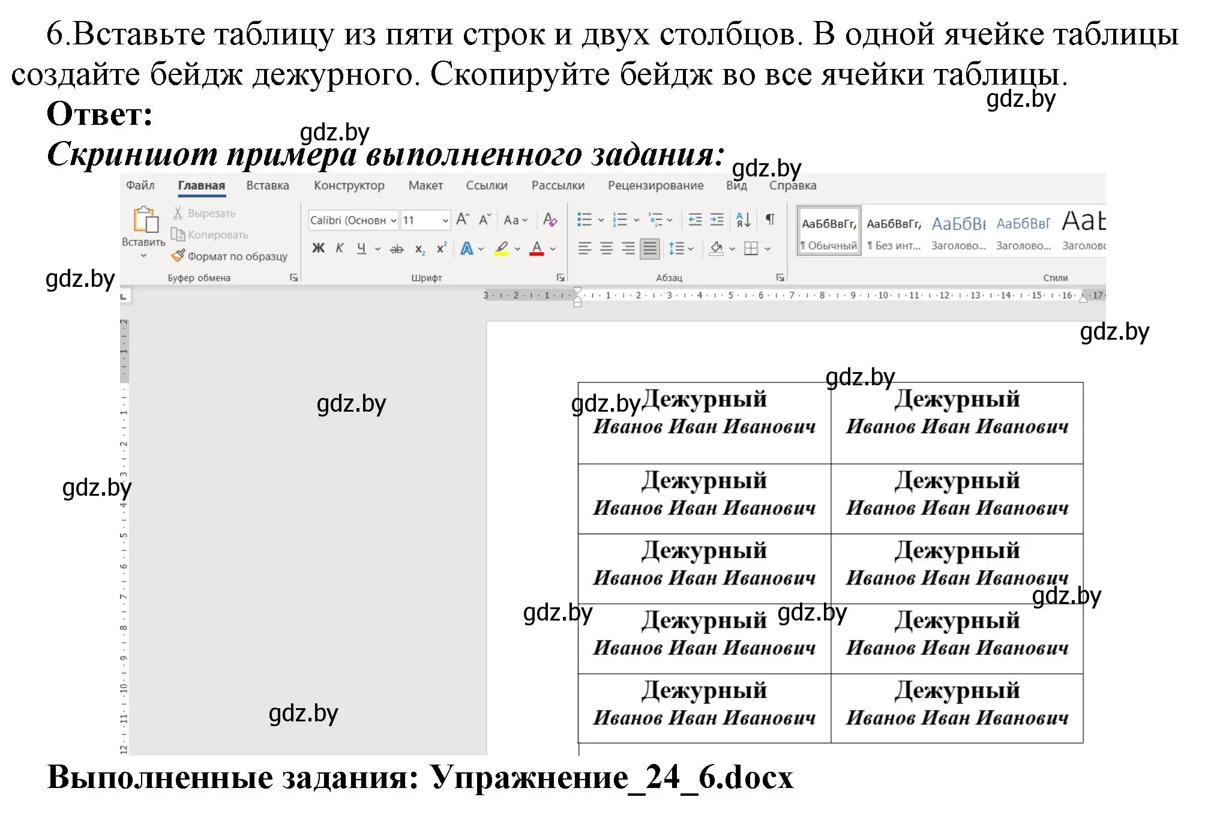Clear all formatting with the eraser A icon
This screenshot has width=1223, height=821.
click(550, 220)
